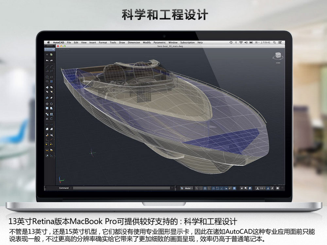Toggle Object Snap in the status bar
This screenshot has width=327, height=245.
218,188
